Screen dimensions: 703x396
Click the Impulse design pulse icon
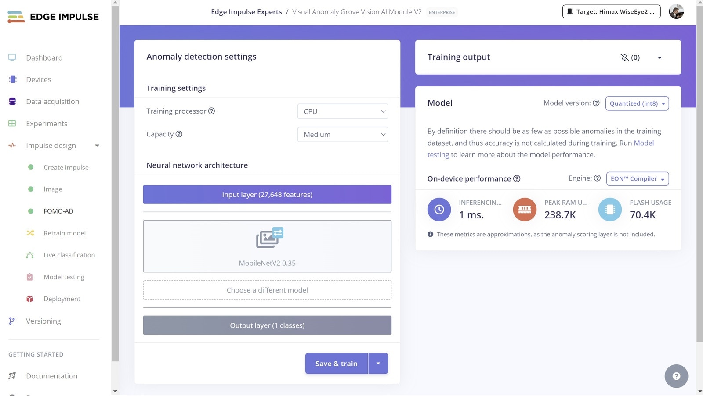pos(12,145)
